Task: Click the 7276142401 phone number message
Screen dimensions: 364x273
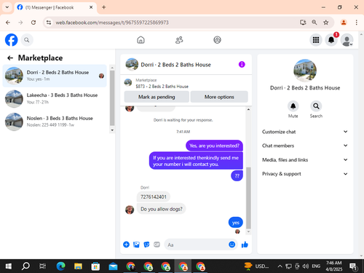Action: coord(154,197)
